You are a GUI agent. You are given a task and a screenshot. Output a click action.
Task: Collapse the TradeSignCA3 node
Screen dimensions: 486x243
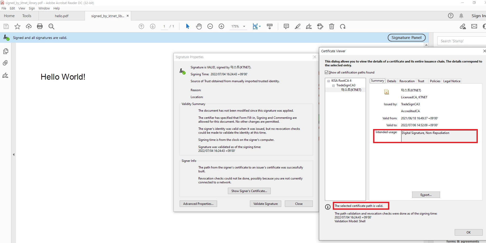333,86
